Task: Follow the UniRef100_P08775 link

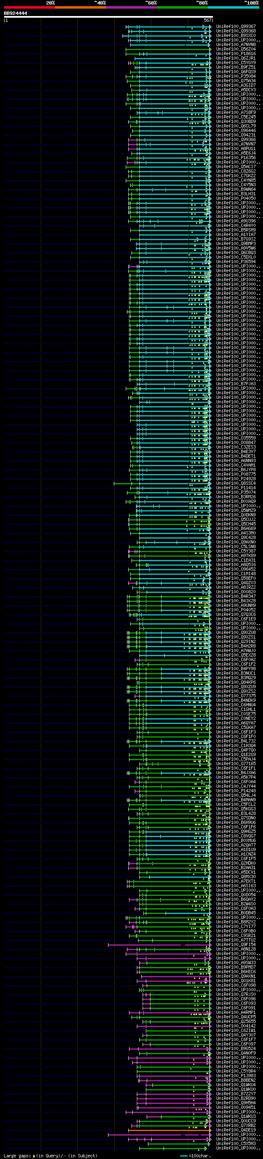Action: tap(236, 474)
